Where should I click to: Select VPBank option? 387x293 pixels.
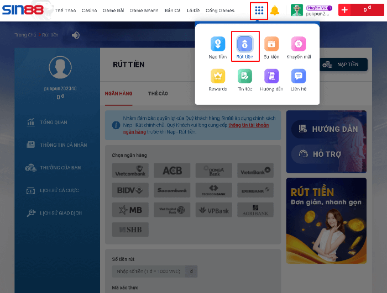coord(214,210)
